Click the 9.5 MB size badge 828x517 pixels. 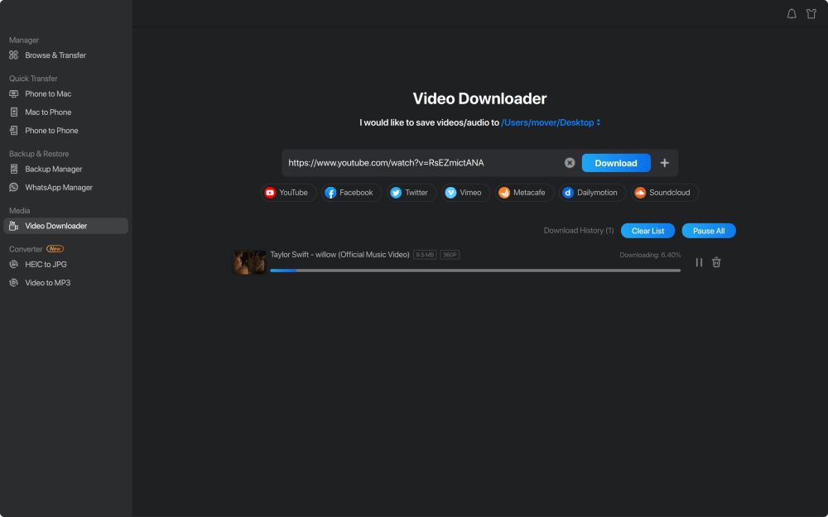tap(425, 255)
